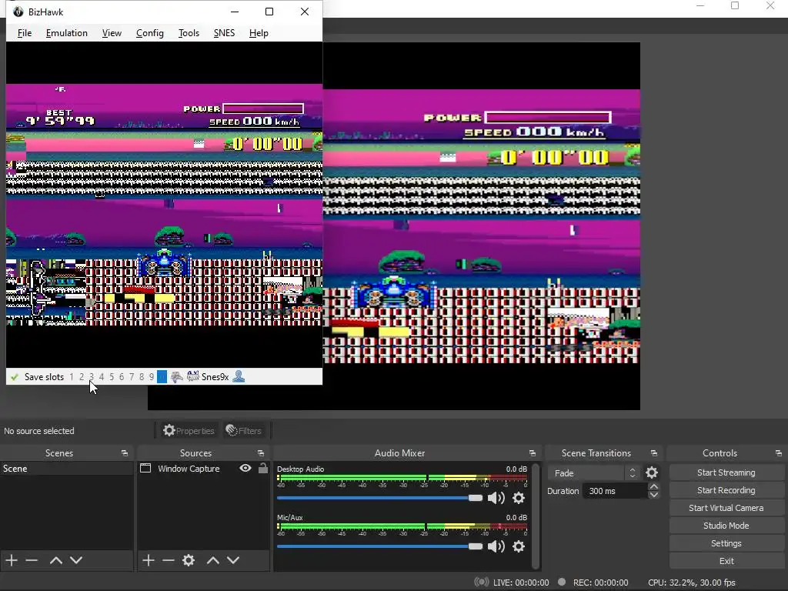Screen dimensions: 788x591
Task: Open Mic/Aux settings gear
Action: point(519,546)
